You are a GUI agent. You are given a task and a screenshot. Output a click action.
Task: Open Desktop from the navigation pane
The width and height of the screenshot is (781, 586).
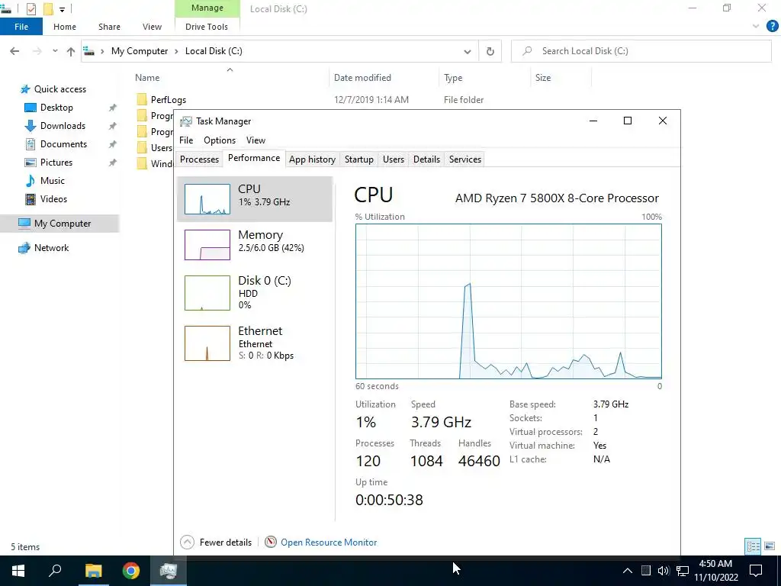pos(56,108)
